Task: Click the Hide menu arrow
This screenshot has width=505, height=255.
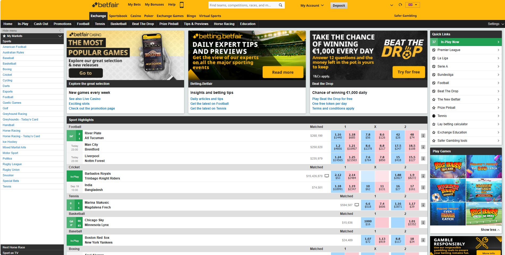Action: 60,31
